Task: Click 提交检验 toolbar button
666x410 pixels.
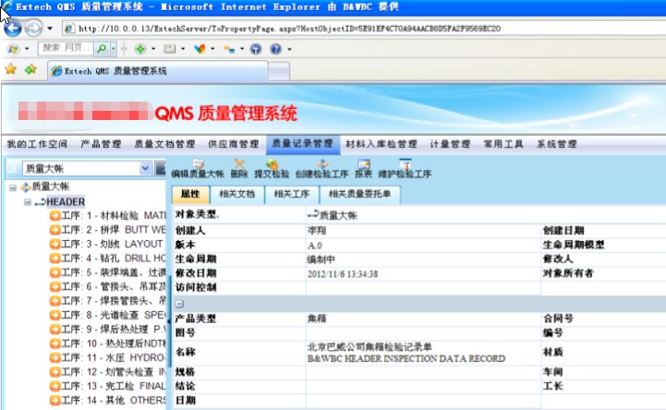Action: 272,169
